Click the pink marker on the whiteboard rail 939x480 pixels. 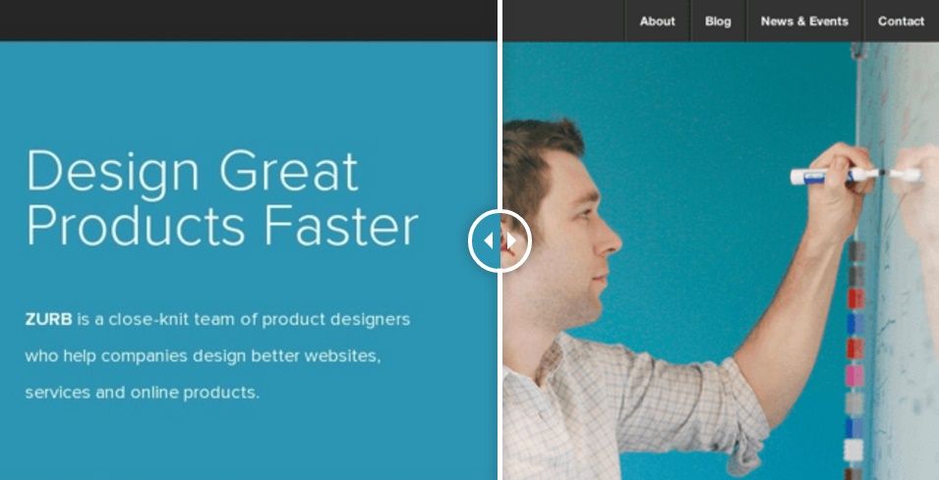click(x=854, y=376)
